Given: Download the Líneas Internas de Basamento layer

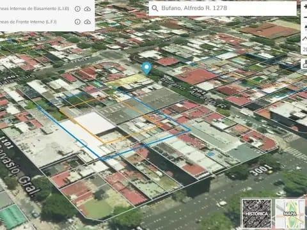Looking at the screenshot, I should tap(87, 9).
